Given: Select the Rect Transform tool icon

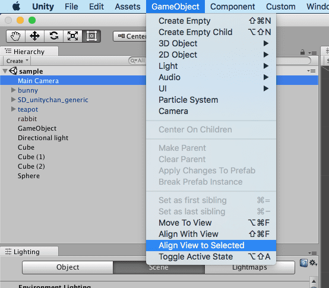Looking at the screenshot, I should click(x=91, y=36).
